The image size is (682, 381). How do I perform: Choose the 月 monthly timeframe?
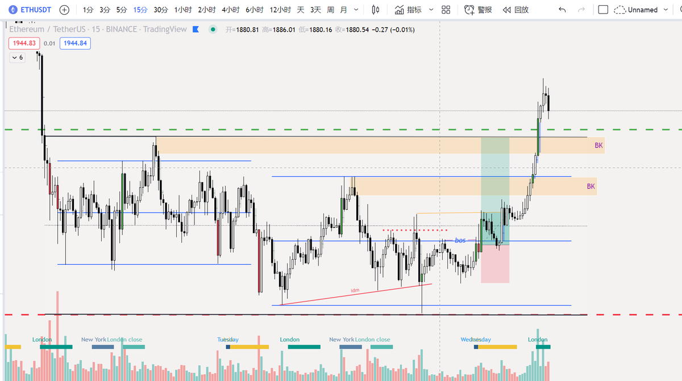pyautogui.click(x=343, y=10)
